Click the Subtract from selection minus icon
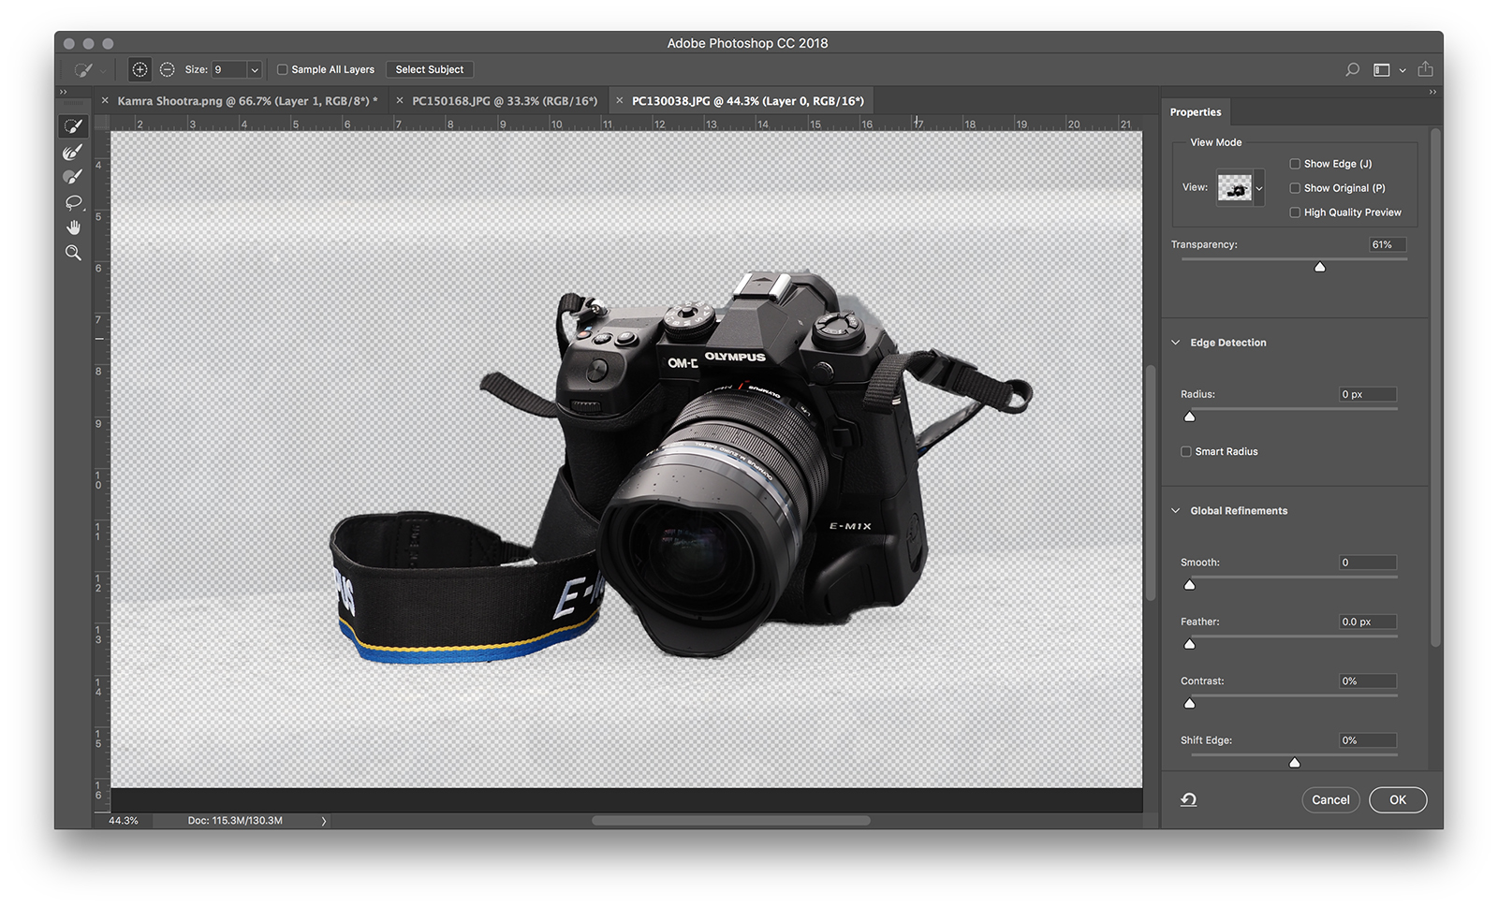 [x=167, y=69]
